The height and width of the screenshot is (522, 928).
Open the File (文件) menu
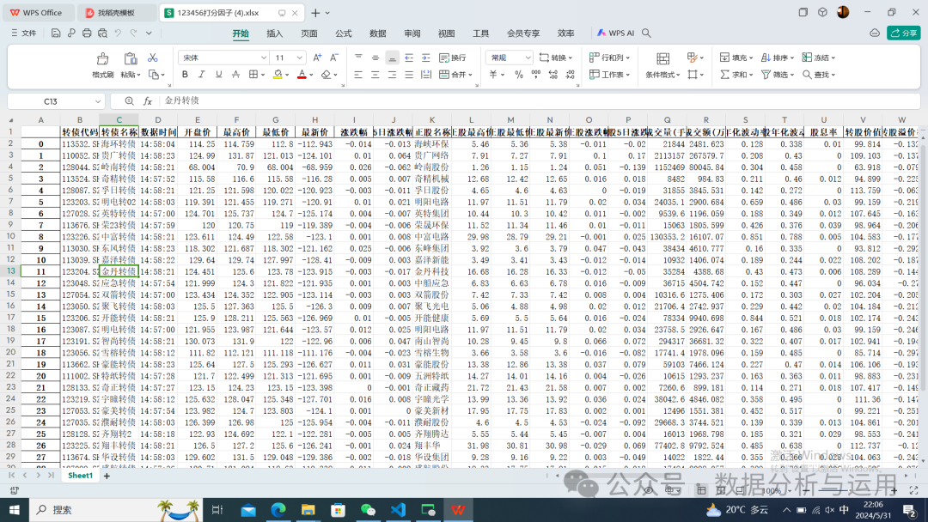(24, 33)
